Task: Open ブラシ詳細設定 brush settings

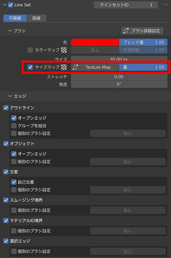Action: 142,31
